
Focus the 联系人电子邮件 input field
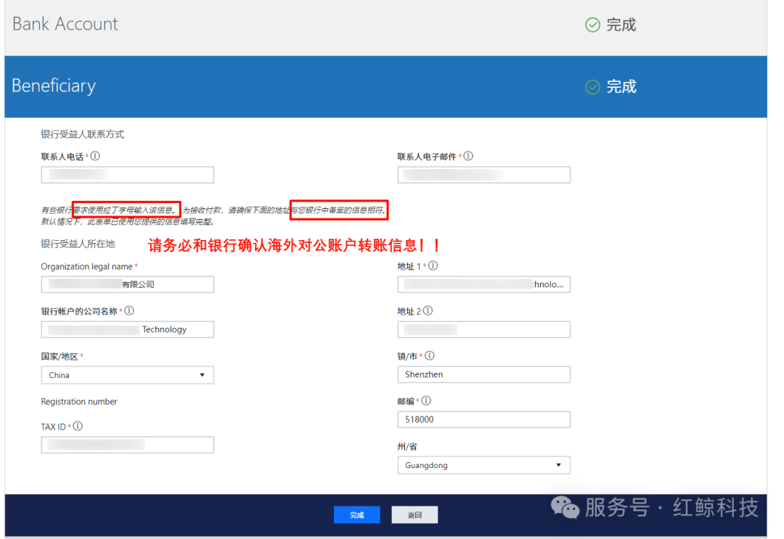[484, 175]
